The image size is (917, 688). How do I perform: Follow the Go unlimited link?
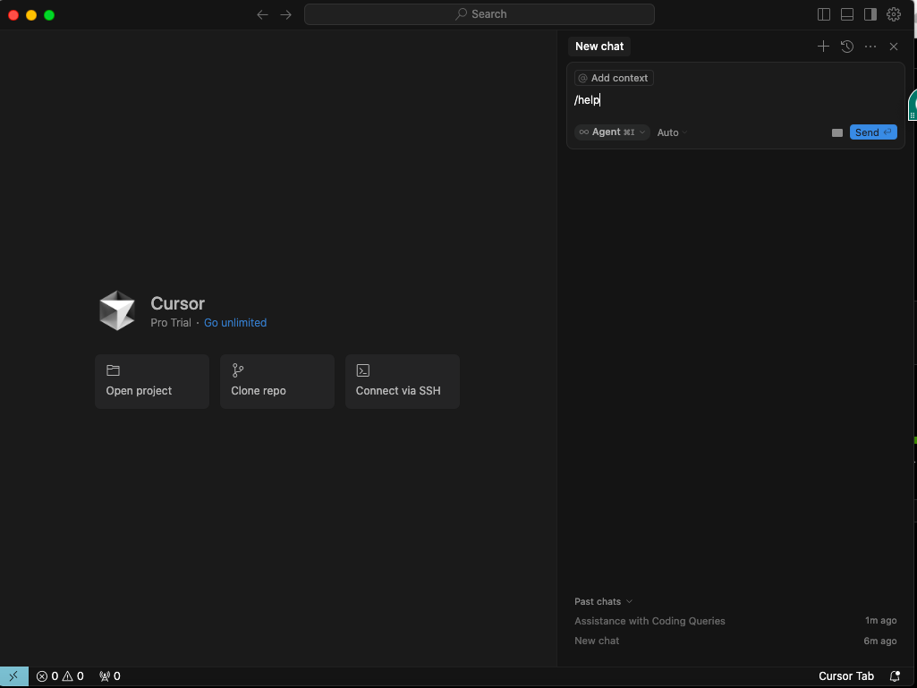coord(235,322)
